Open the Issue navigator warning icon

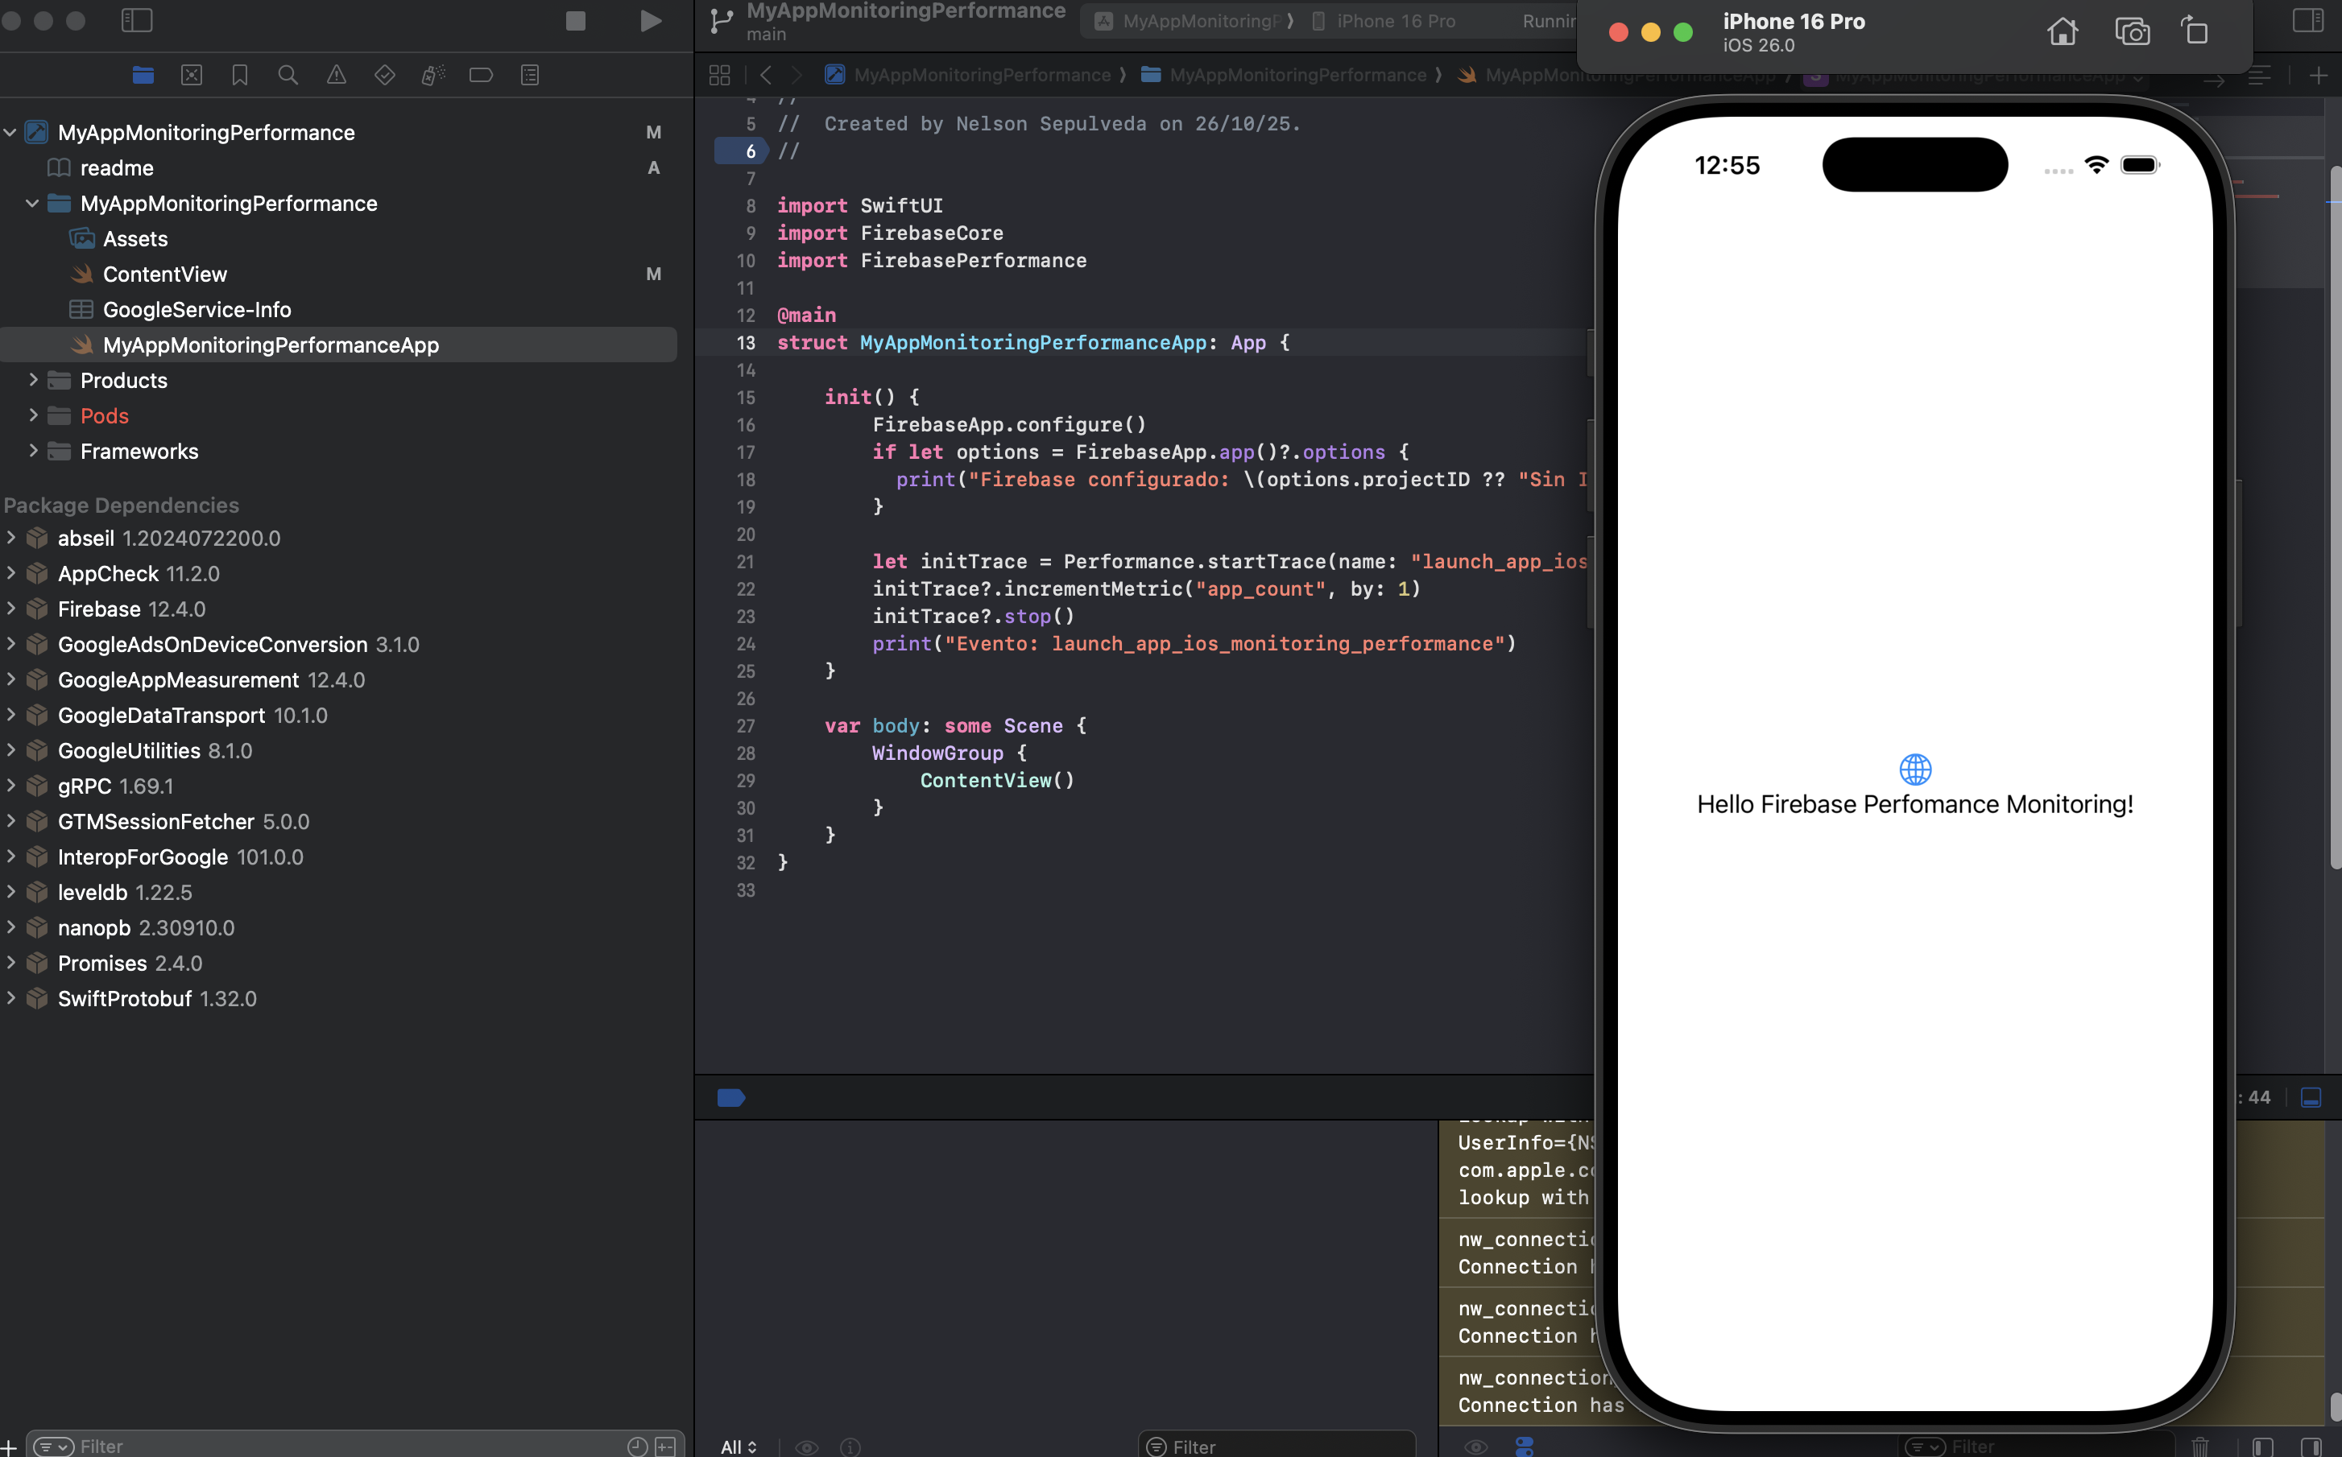[x=337, y=75]
